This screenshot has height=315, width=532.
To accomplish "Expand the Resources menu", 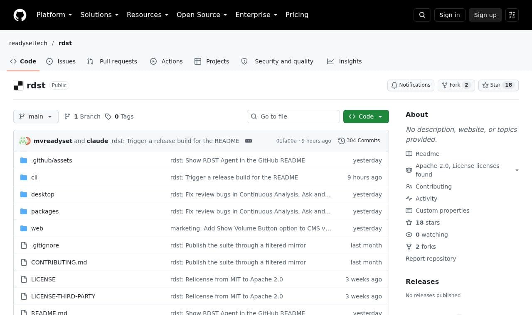I will 148,15.
